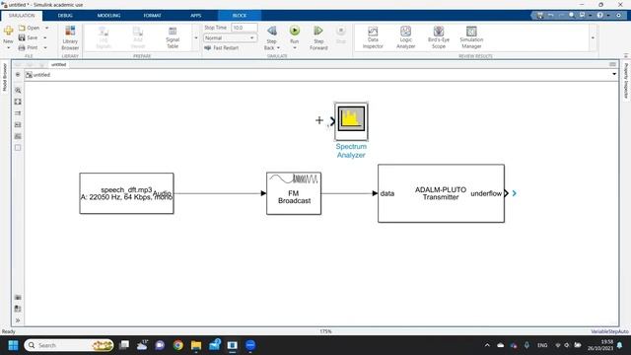Click the Sample Time arrows palette icon
631x355 pixels.
(x=18, y=113)
